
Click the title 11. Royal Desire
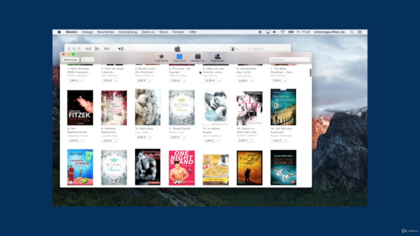pos(179,128)
